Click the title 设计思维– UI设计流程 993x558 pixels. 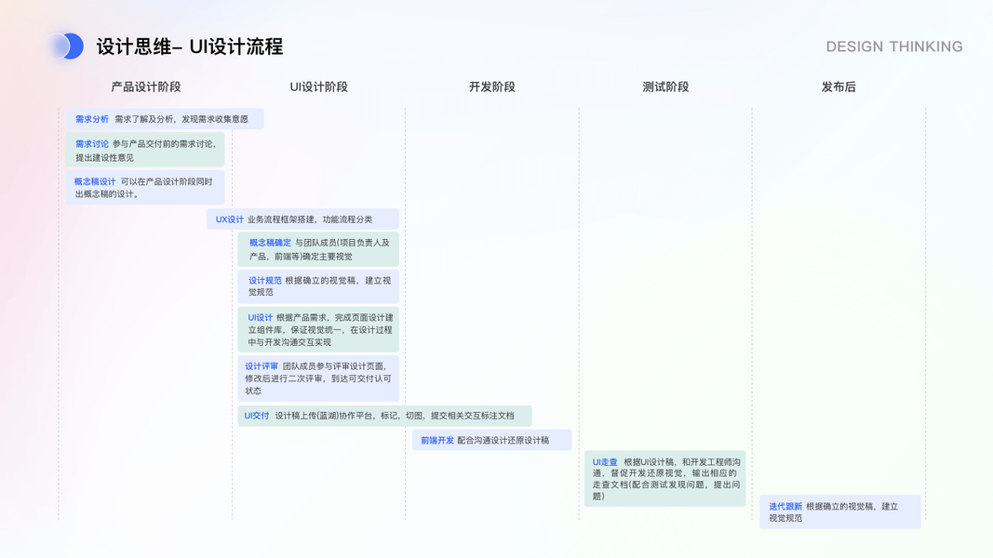189,46
